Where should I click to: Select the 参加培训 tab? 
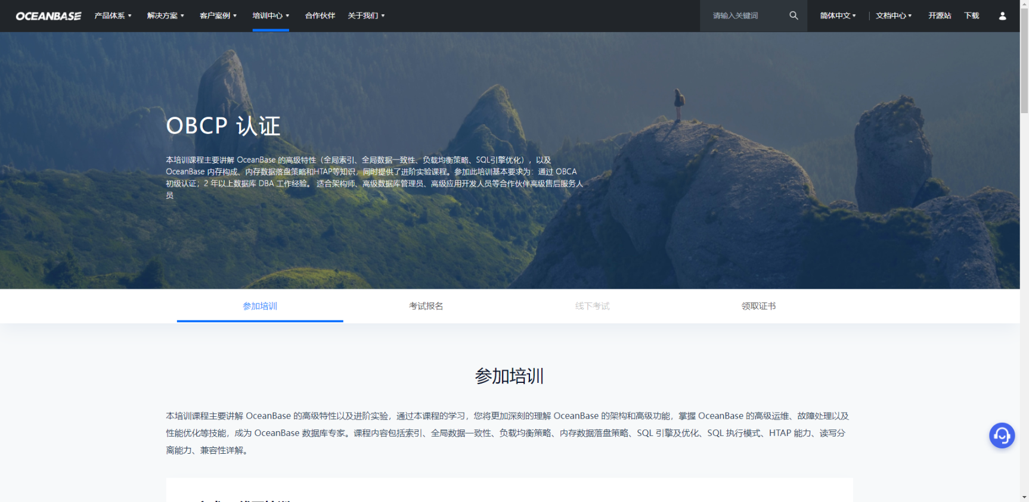point(260,306)
